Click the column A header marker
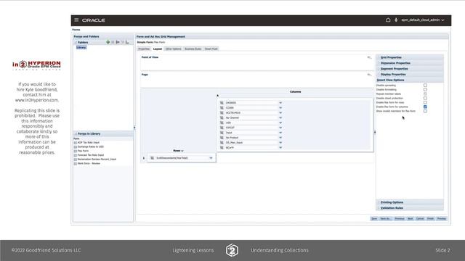This screenshot has width=465, height=261. click(x=217, y=96)
